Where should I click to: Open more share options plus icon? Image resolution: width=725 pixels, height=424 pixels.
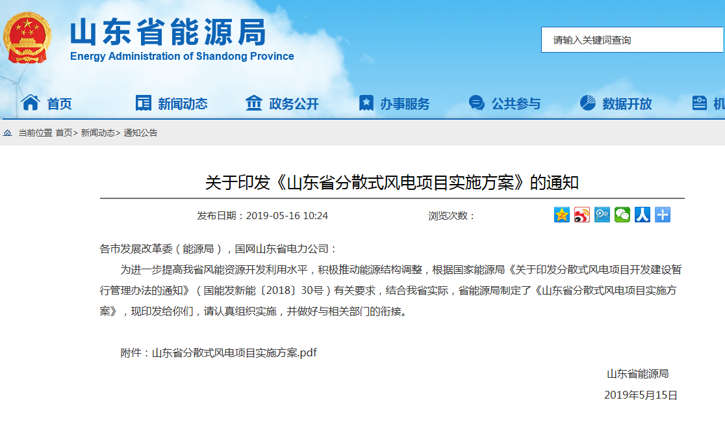click(x=663, y=215)
